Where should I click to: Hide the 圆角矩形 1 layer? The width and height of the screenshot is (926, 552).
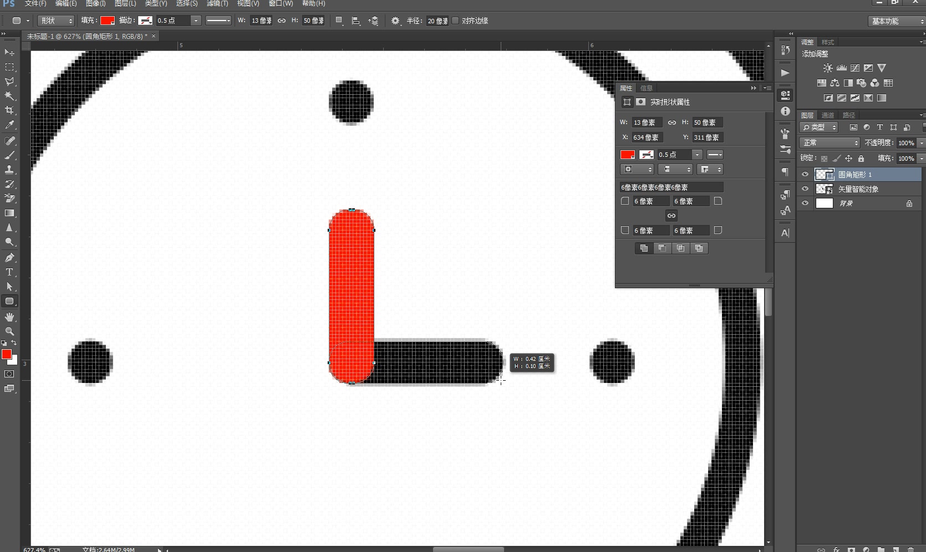(805, 175)
